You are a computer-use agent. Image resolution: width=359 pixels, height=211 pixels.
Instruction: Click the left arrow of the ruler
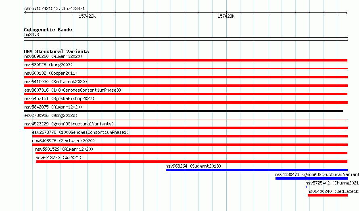point(25,12)
